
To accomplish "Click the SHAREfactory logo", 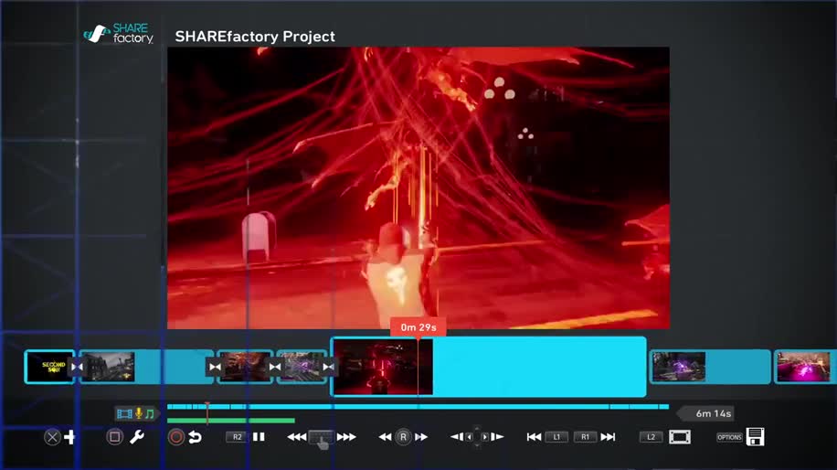I will coord(119,33).
